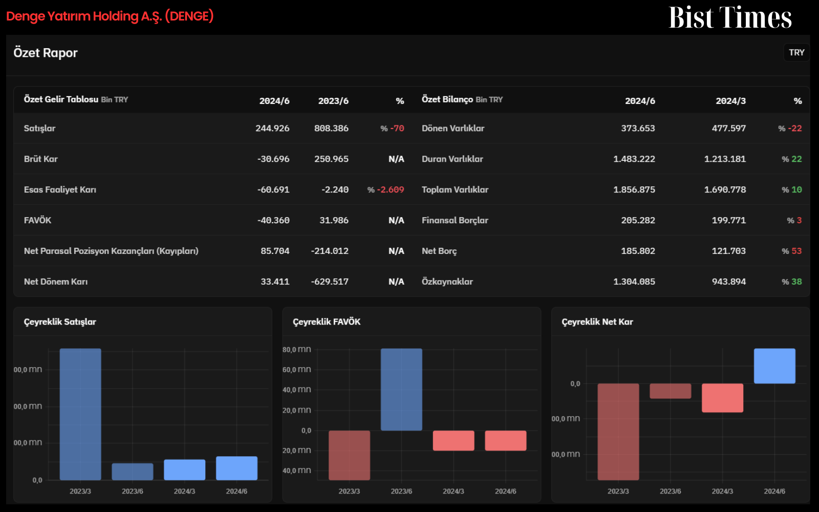Select the Duran Varlıklar value 1.483.222
This screenshot has width=819, height=512.
[x=634, y=159]
